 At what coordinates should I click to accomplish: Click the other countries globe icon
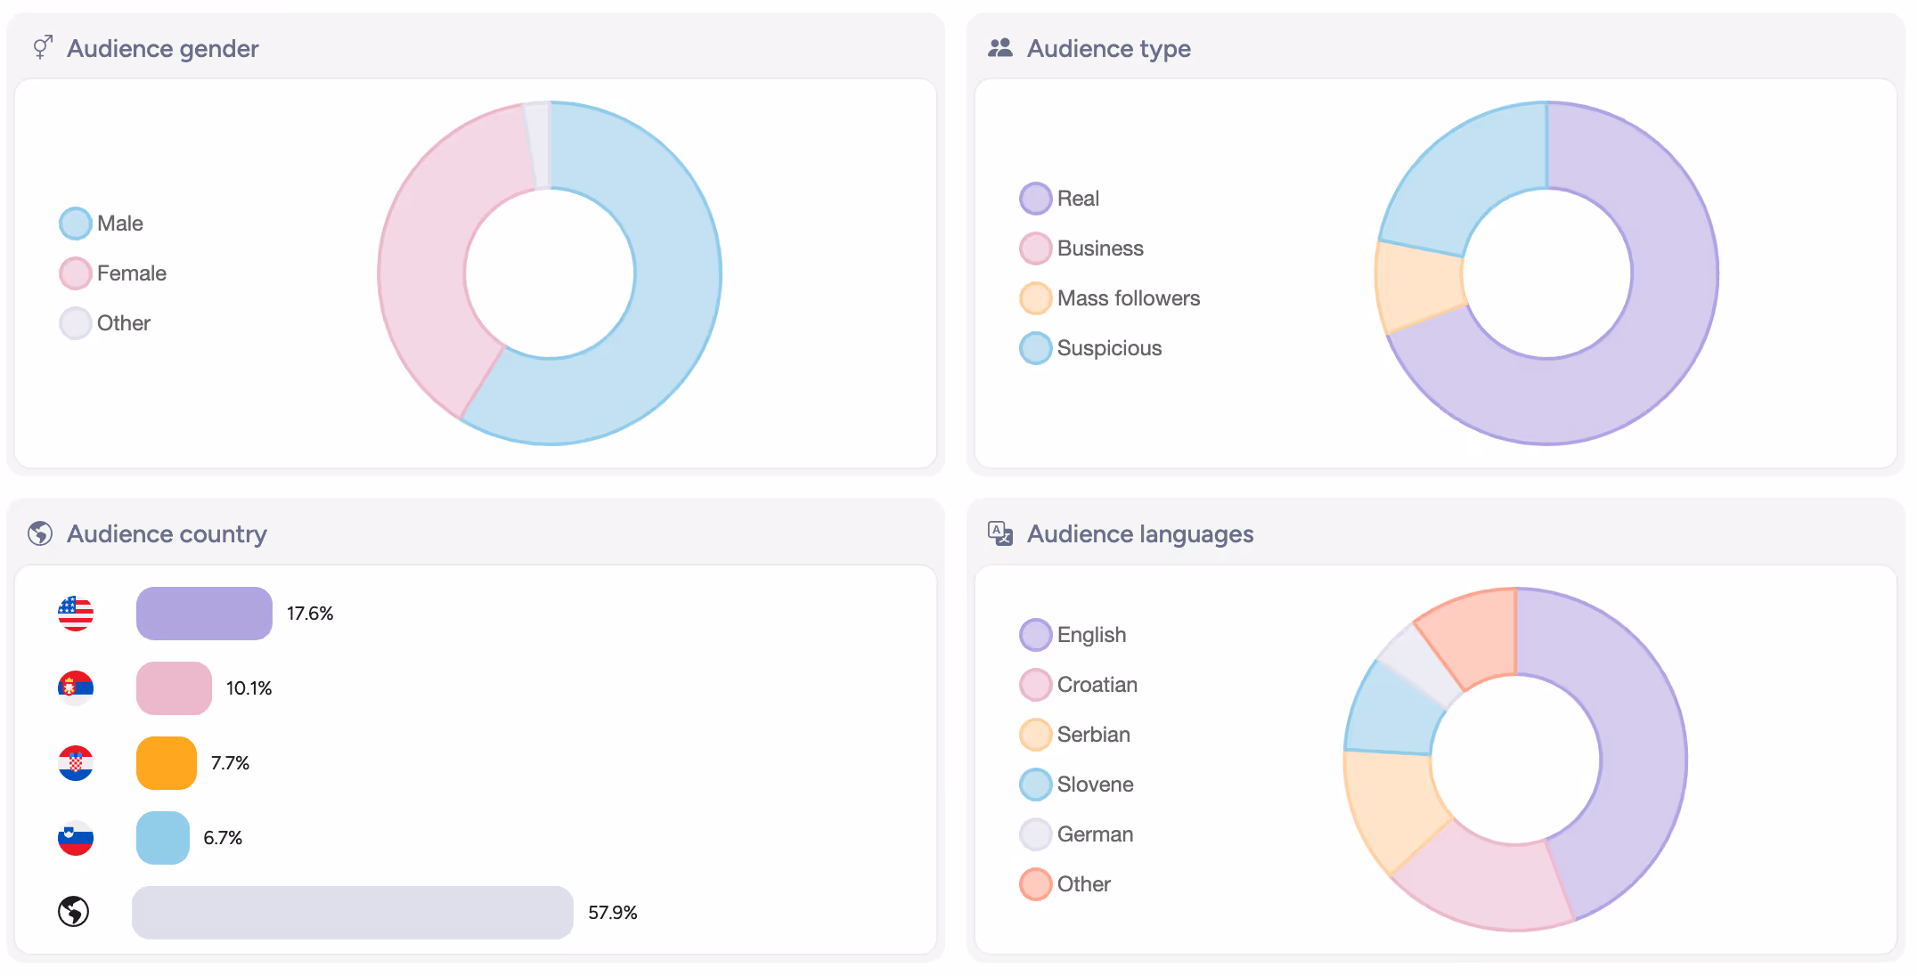pyautogui.click(x=74, y=912)
